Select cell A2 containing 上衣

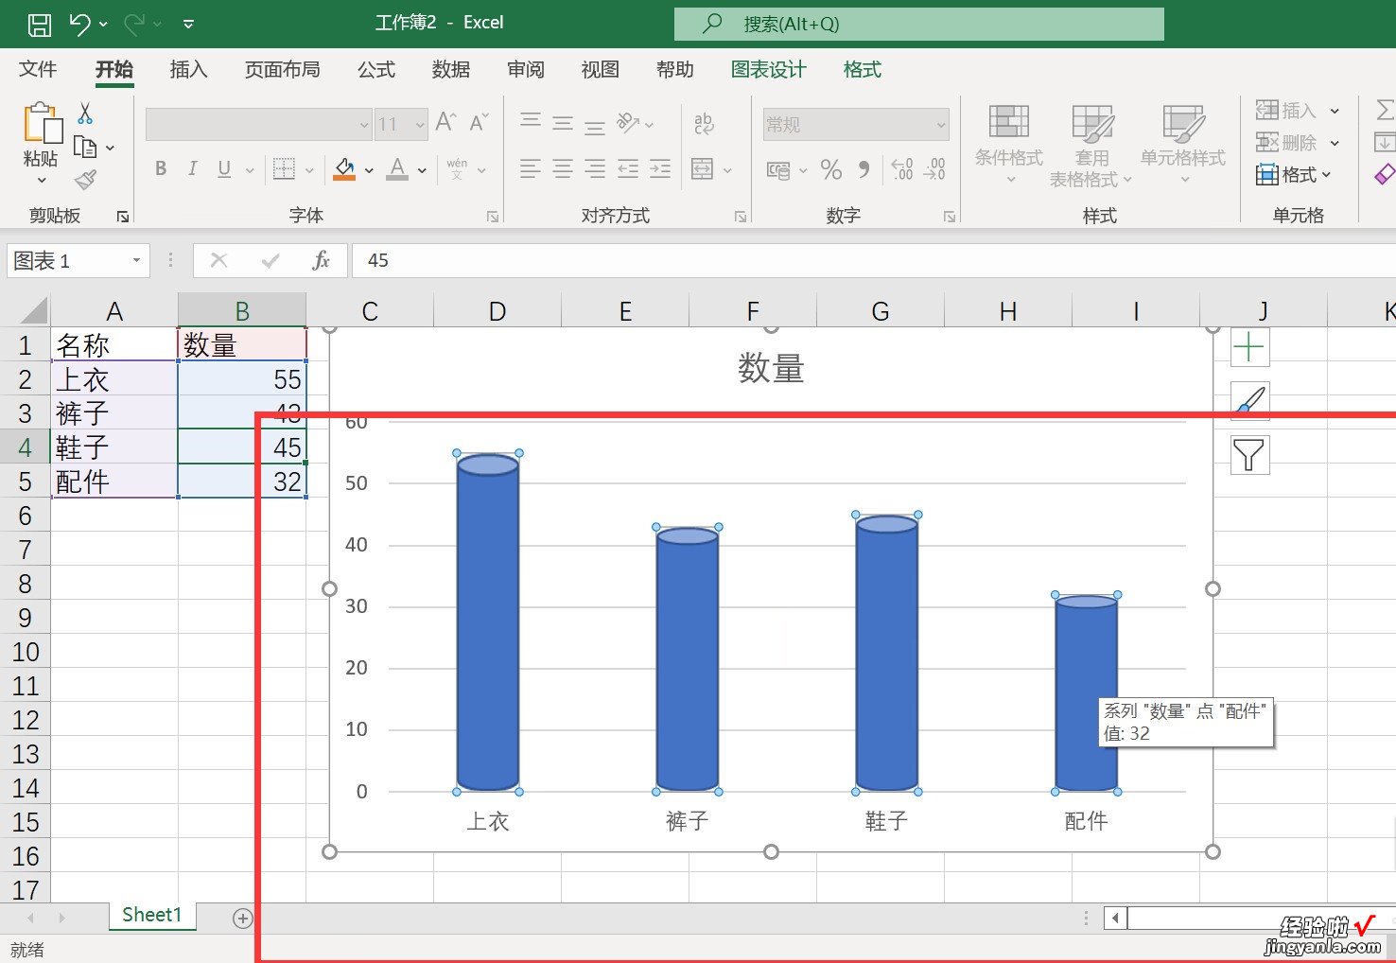pos(114,379)
